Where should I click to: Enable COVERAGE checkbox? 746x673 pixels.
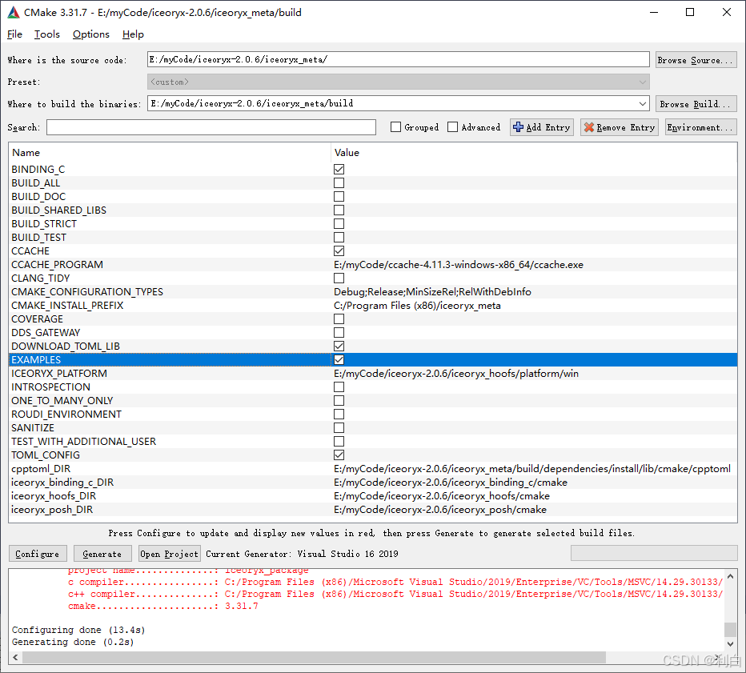[339, 319]
